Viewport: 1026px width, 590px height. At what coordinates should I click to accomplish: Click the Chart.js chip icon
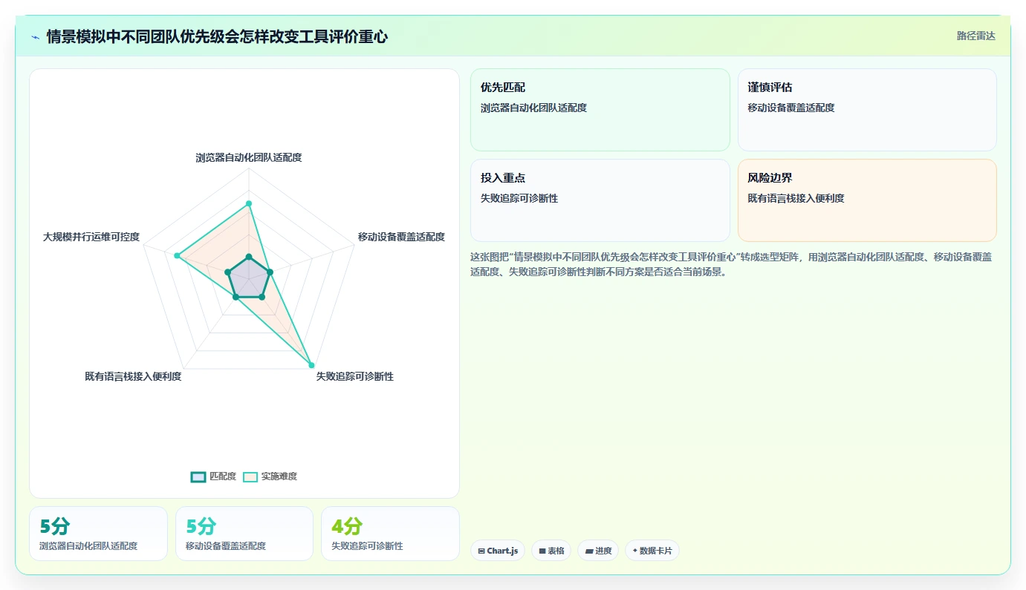pos(481,551)
